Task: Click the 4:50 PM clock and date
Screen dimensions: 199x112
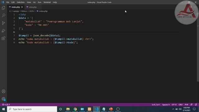Action: click(187, 109)
